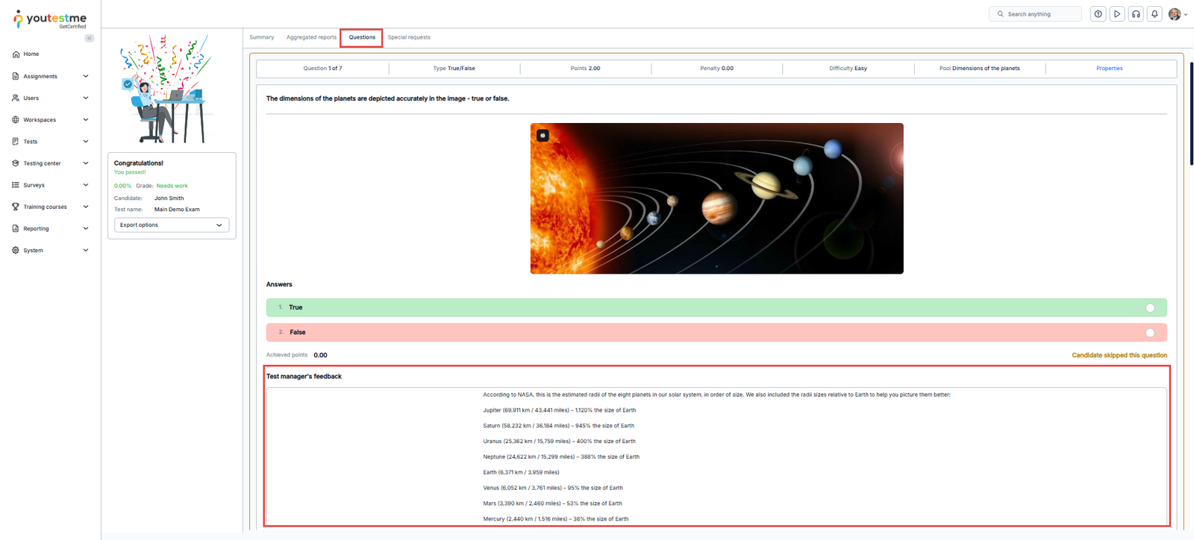The width and height of the screenshot is (1194, 540).
Task: Open the Export options dropdown
Action: [172, 225]
